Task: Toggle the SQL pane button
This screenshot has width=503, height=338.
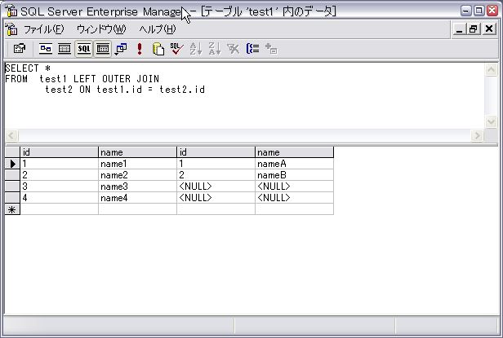Action: [x=84, y=49]
